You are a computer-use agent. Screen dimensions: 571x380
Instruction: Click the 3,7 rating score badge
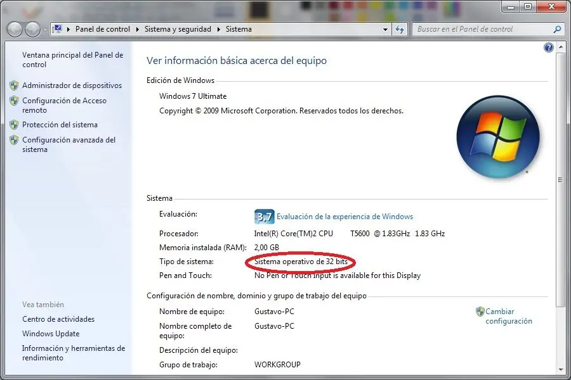click(264, 217)
